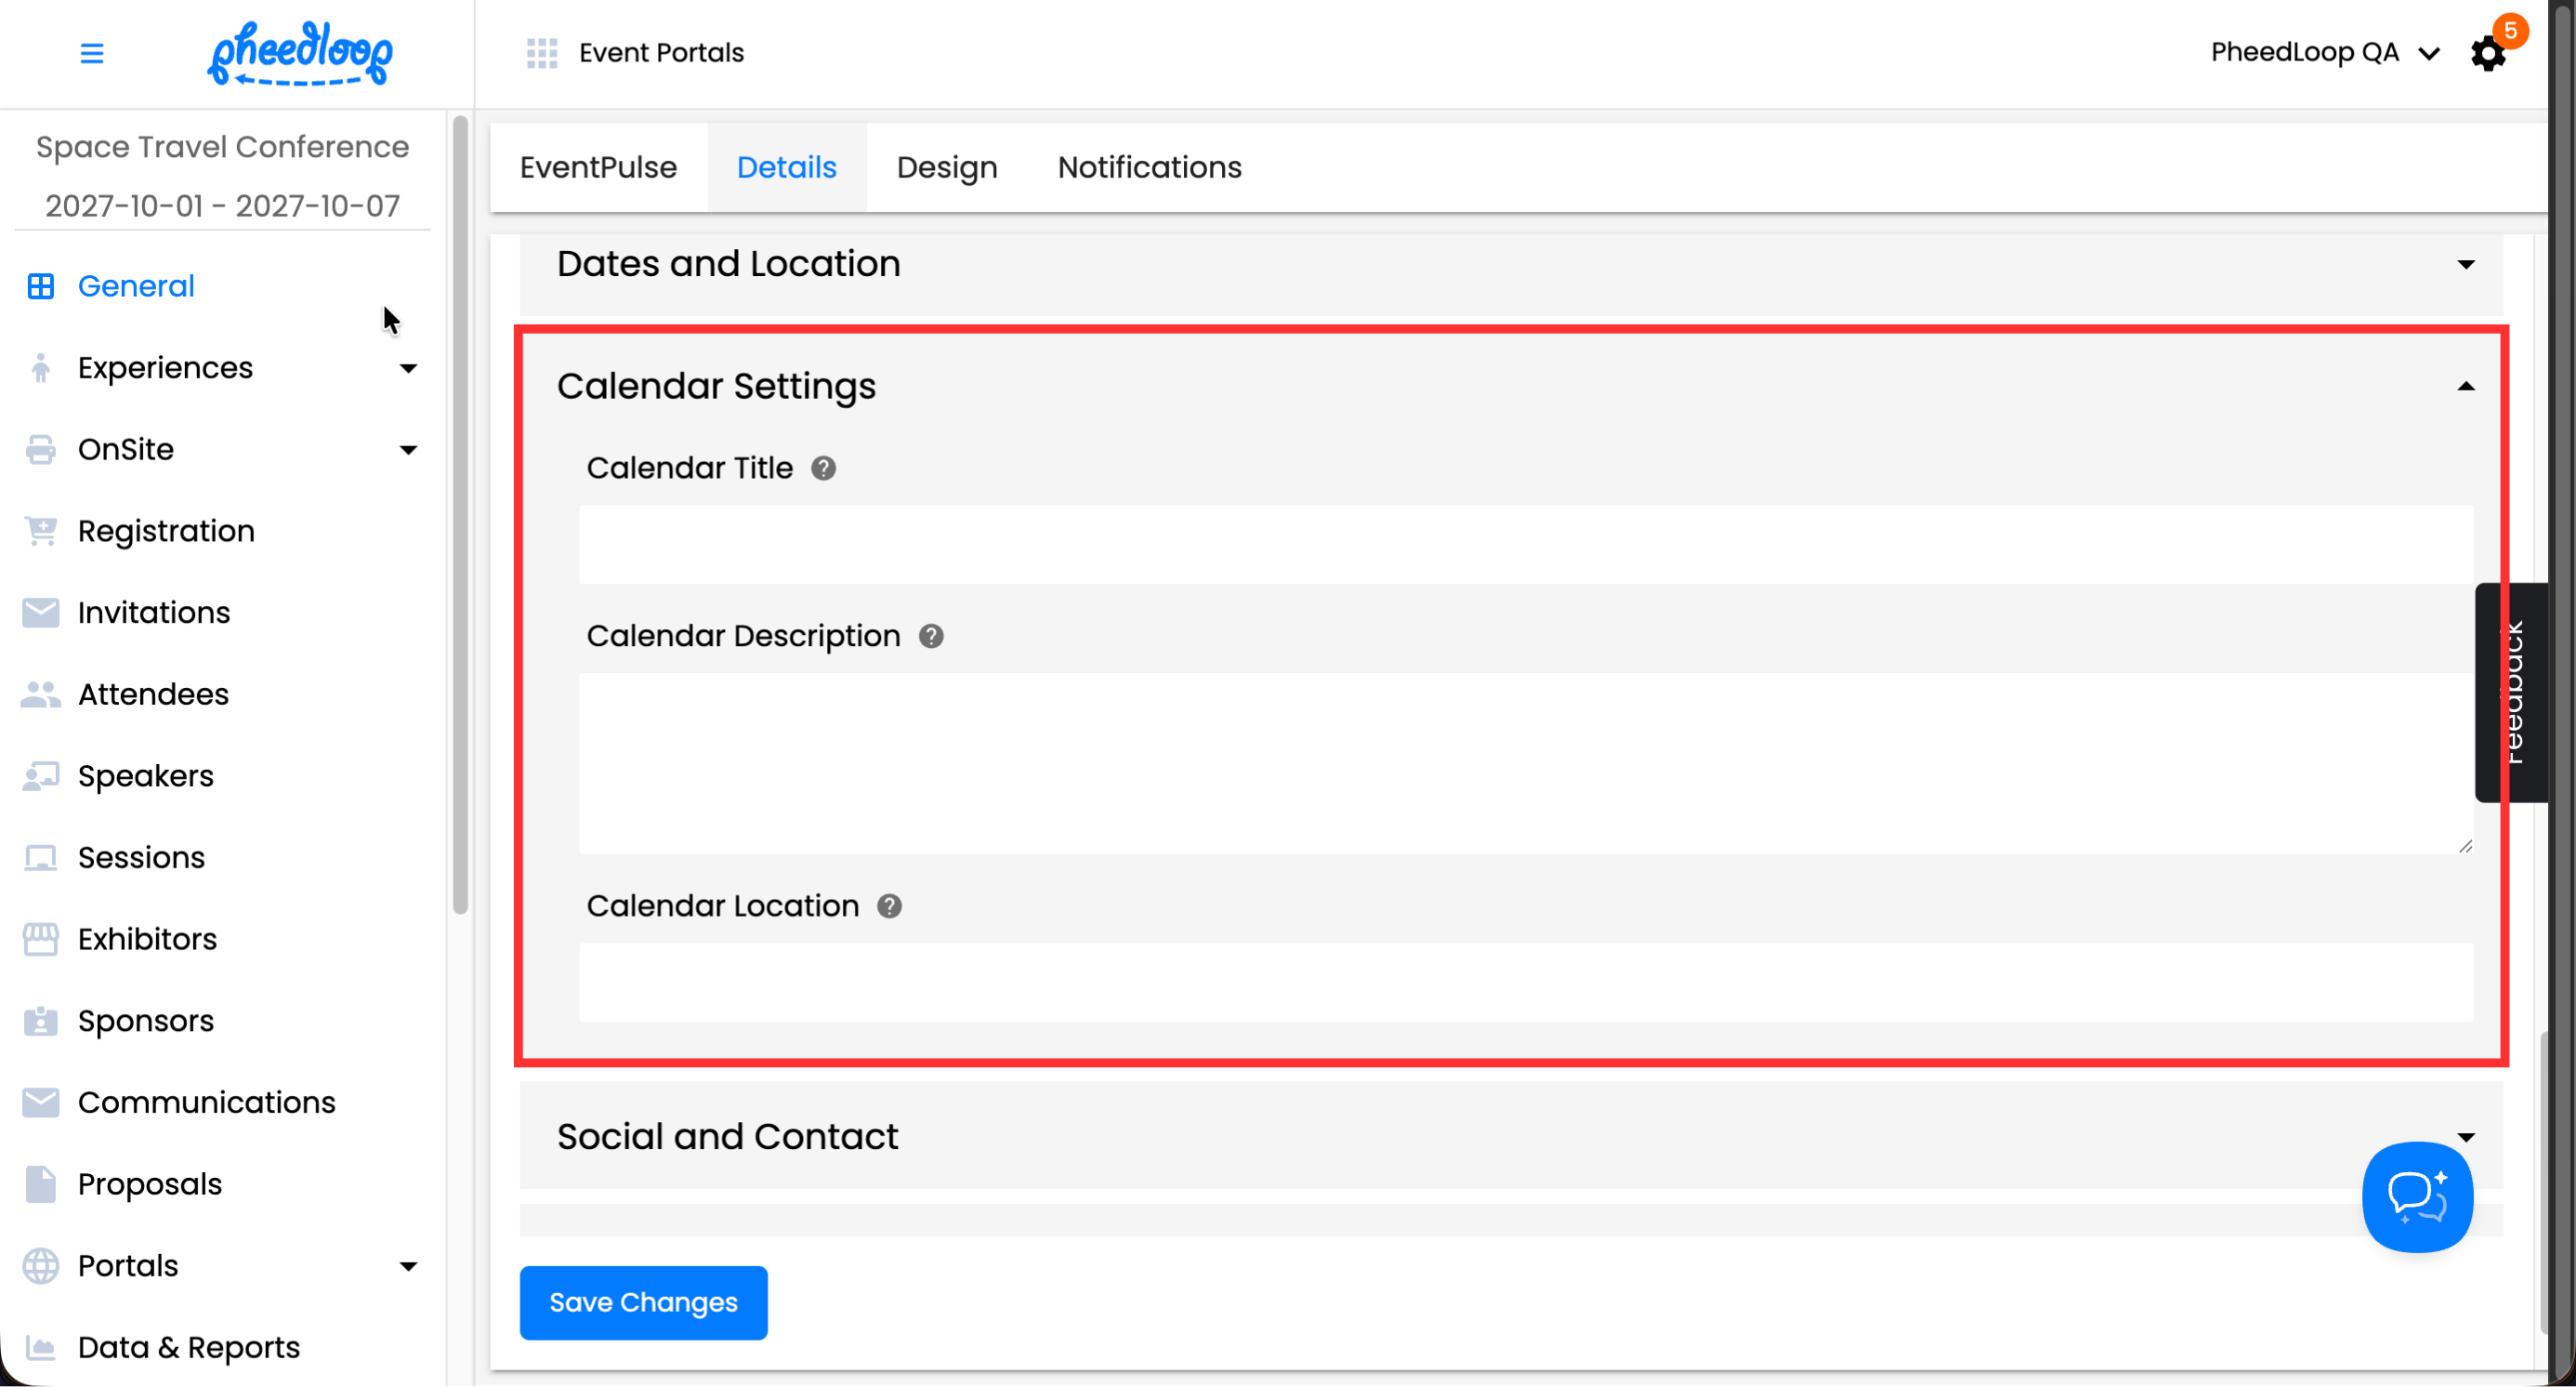2576x1387 pixels.
Task: Click the Calendar Title help icon
Action: [823, 468]
